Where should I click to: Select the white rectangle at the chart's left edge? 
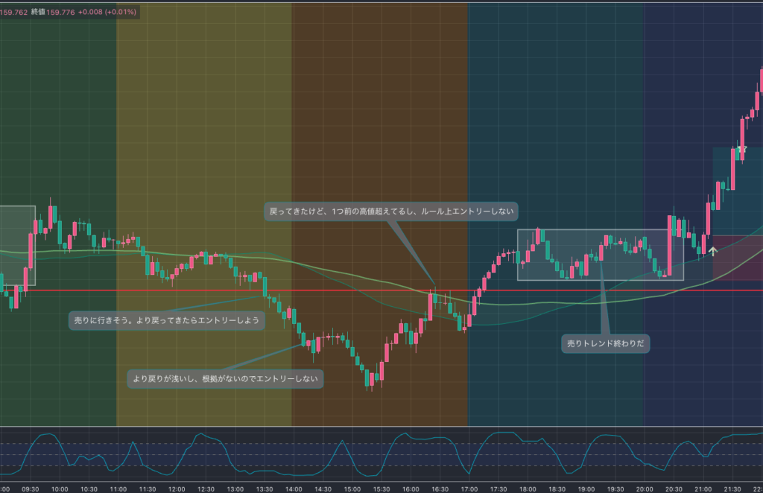click(x=16, y=223)
